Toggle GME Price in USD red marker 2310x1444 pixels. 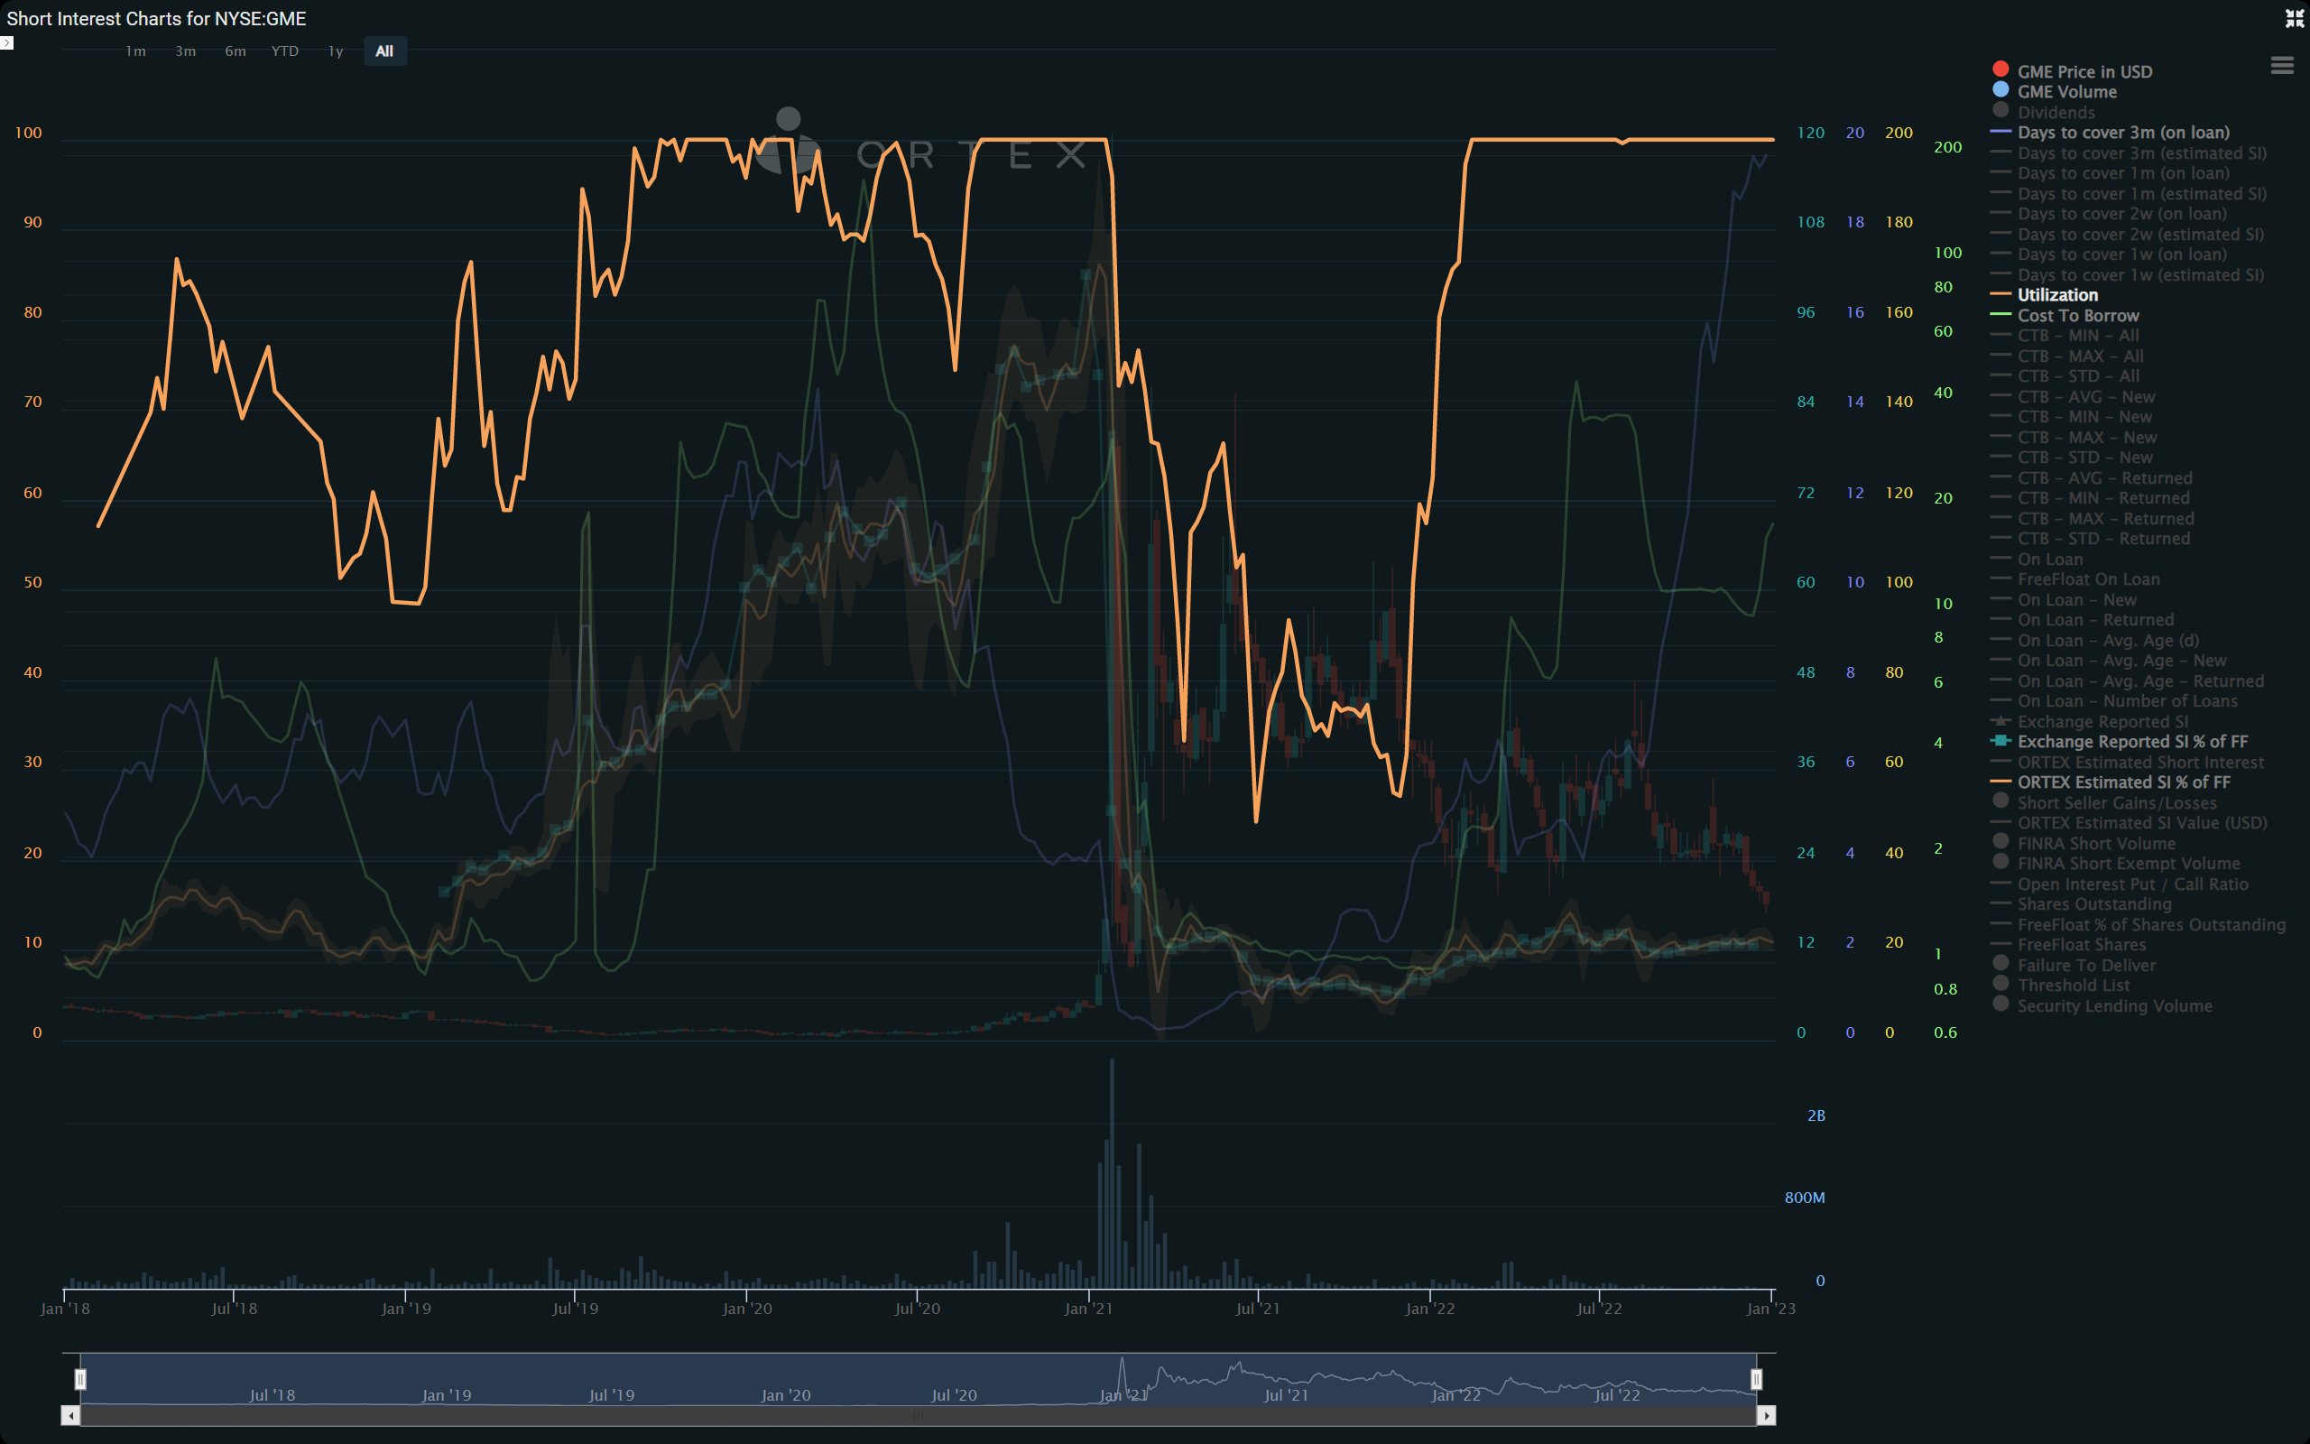[2000, 69]
